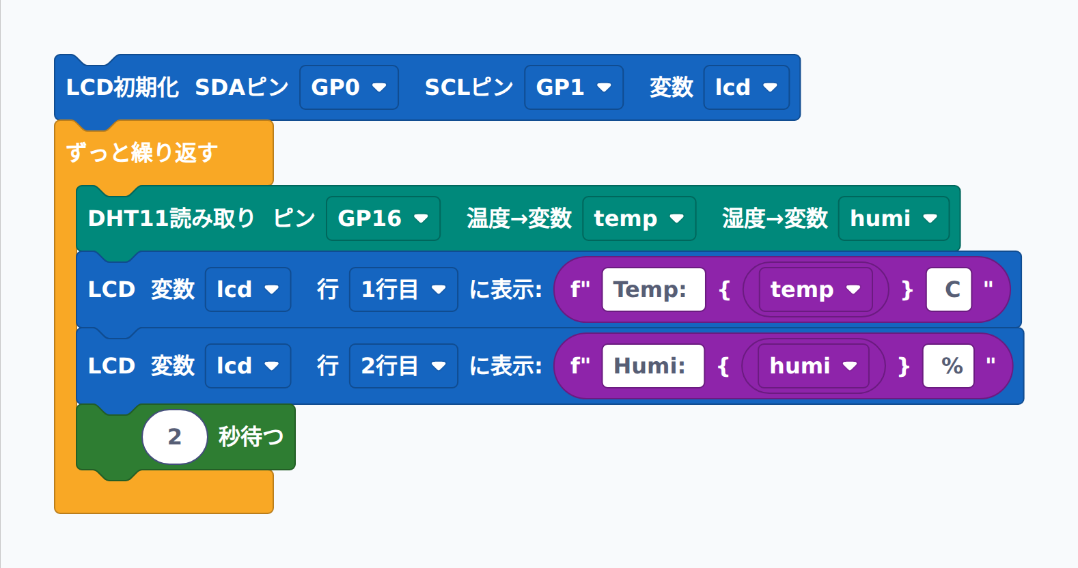Click the f" prefix of the Humi f-string block
Viewport: 1078px width, 568px height.
pos(580,366)
